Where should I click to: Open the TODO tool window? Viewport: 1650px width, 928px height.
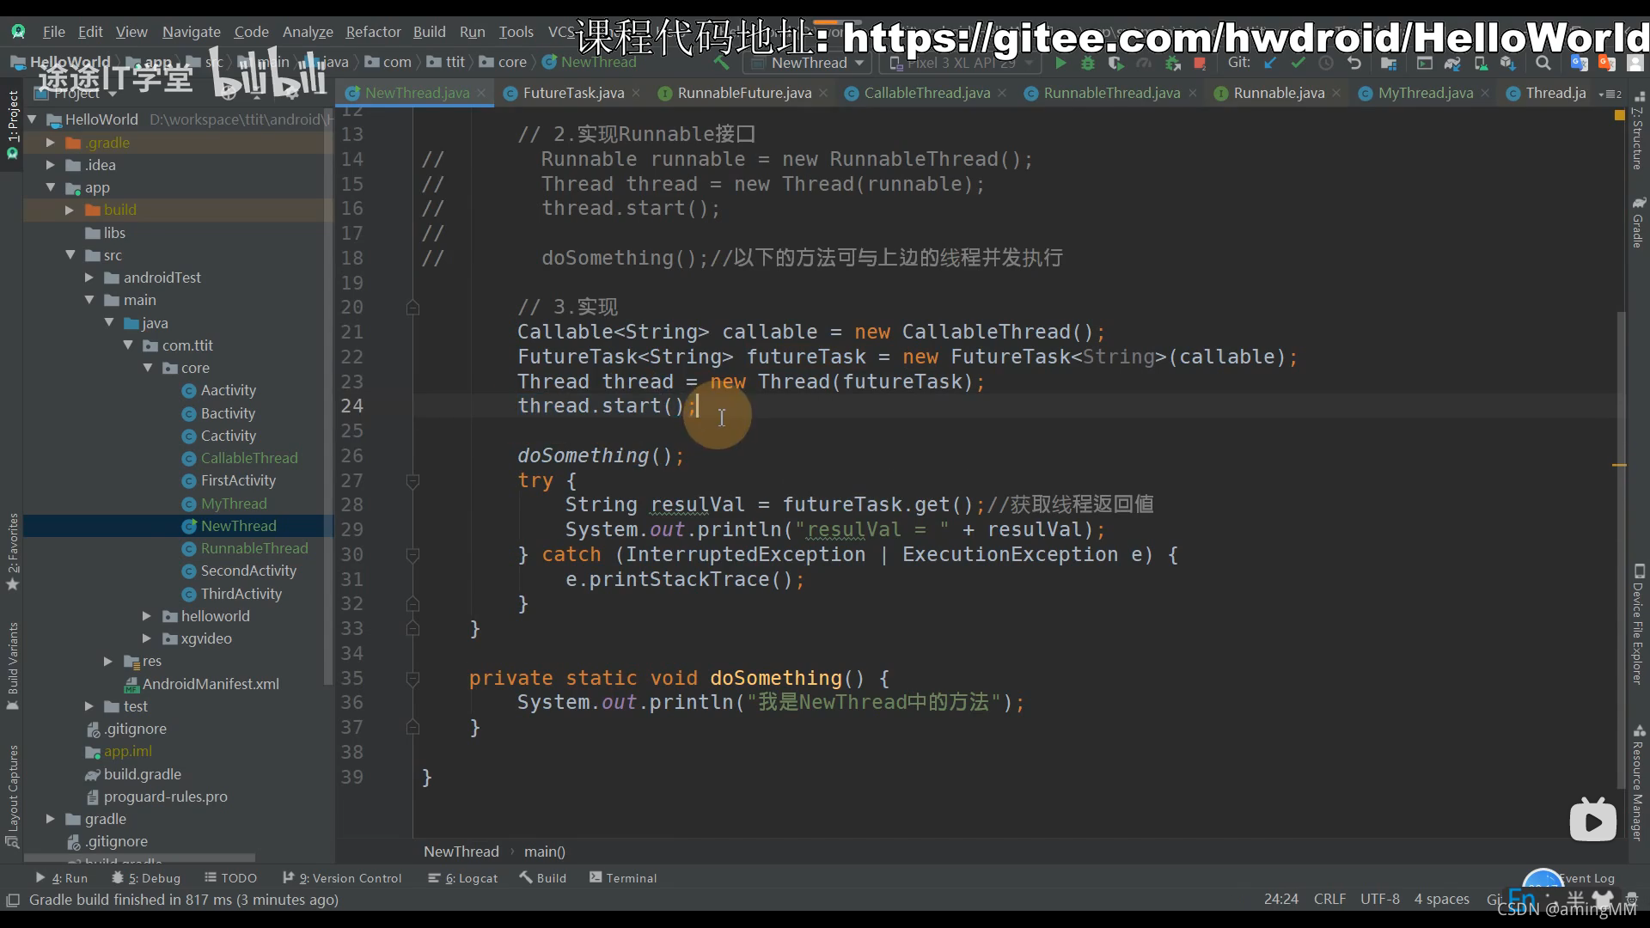point(230,878)
